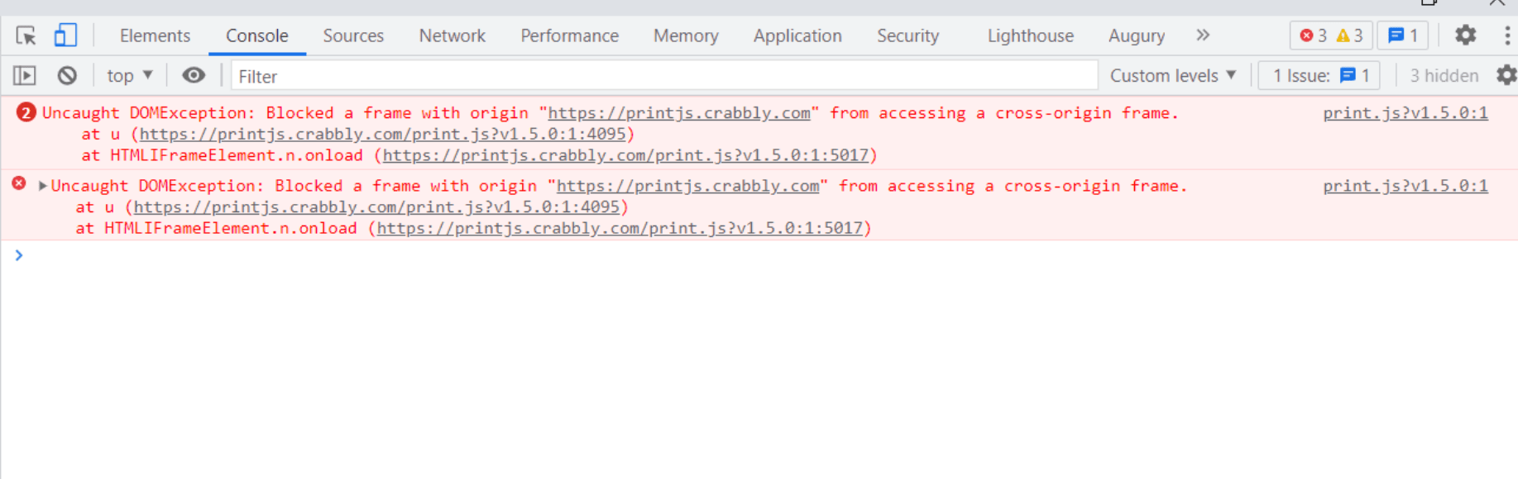Select the inspect element cursor tool
The image size is (1518, 479).
25,35
